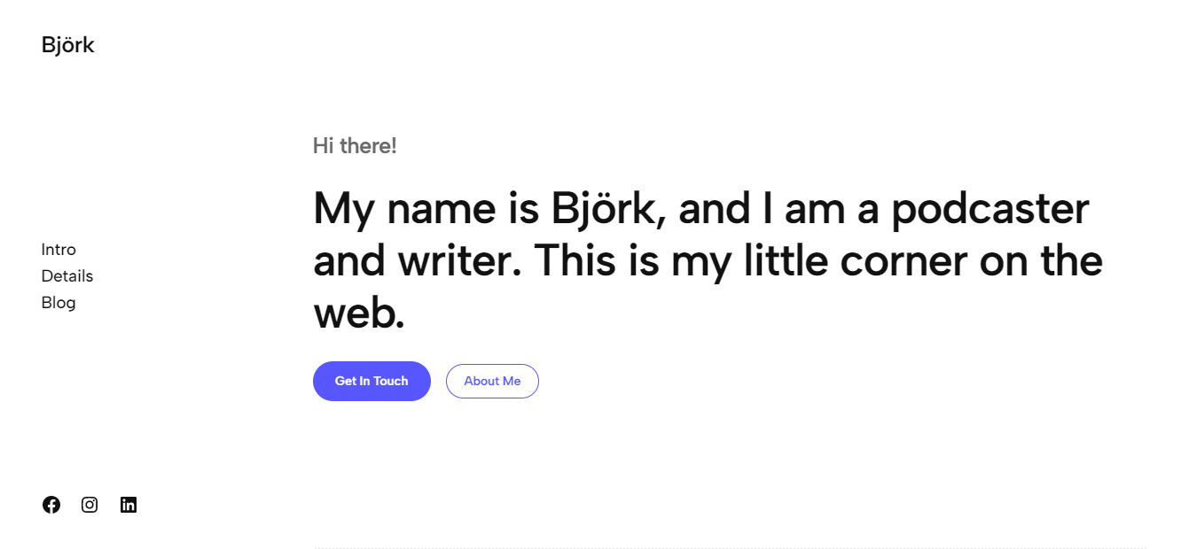Open the Blog navigation link
The height and width of the screenshot is (549, 1189).
tap(59, 303)
